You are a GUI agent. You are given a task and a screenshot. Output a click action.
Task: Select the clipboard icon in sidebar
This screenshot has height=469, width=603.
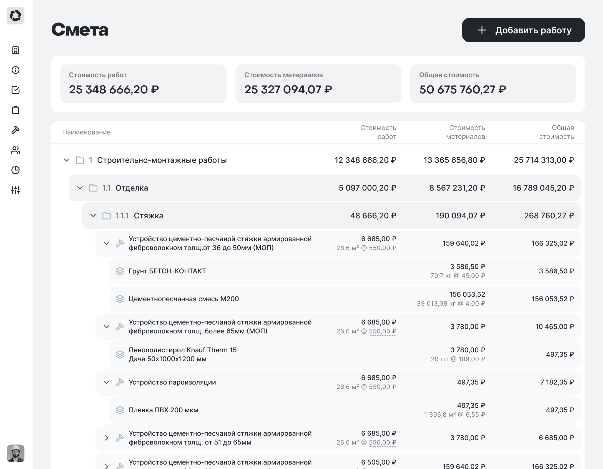click(x=16, y=110)
